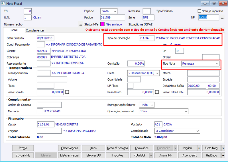
Task: Click the Tipo de Operação field 511.3A
Action: pos(146,38)
